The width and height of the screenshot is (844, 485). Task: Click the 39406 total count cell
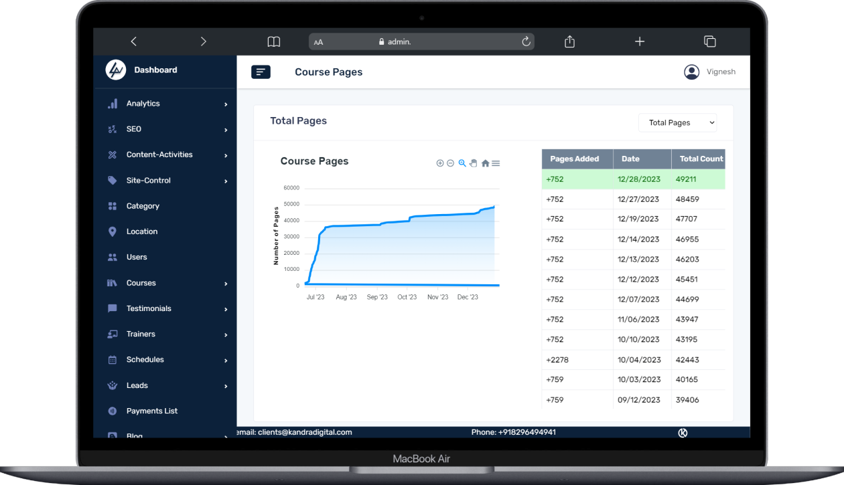pyautogui.click(x=699, y=400)
